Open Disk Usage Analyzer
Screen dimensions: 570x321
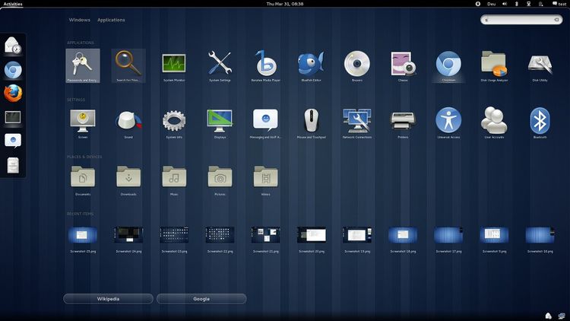(494, 64)
